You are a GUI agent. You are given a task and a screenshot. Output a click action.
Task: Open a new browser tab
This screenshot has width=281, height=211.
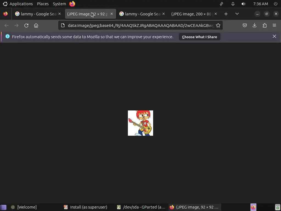(226, 14)
